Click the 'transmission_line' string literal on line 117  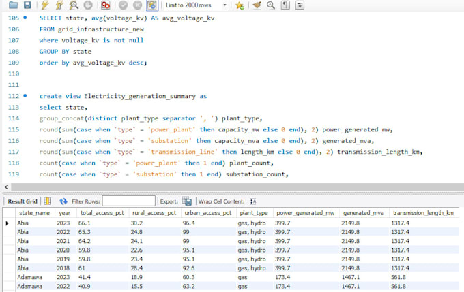(x=183, y=152)
